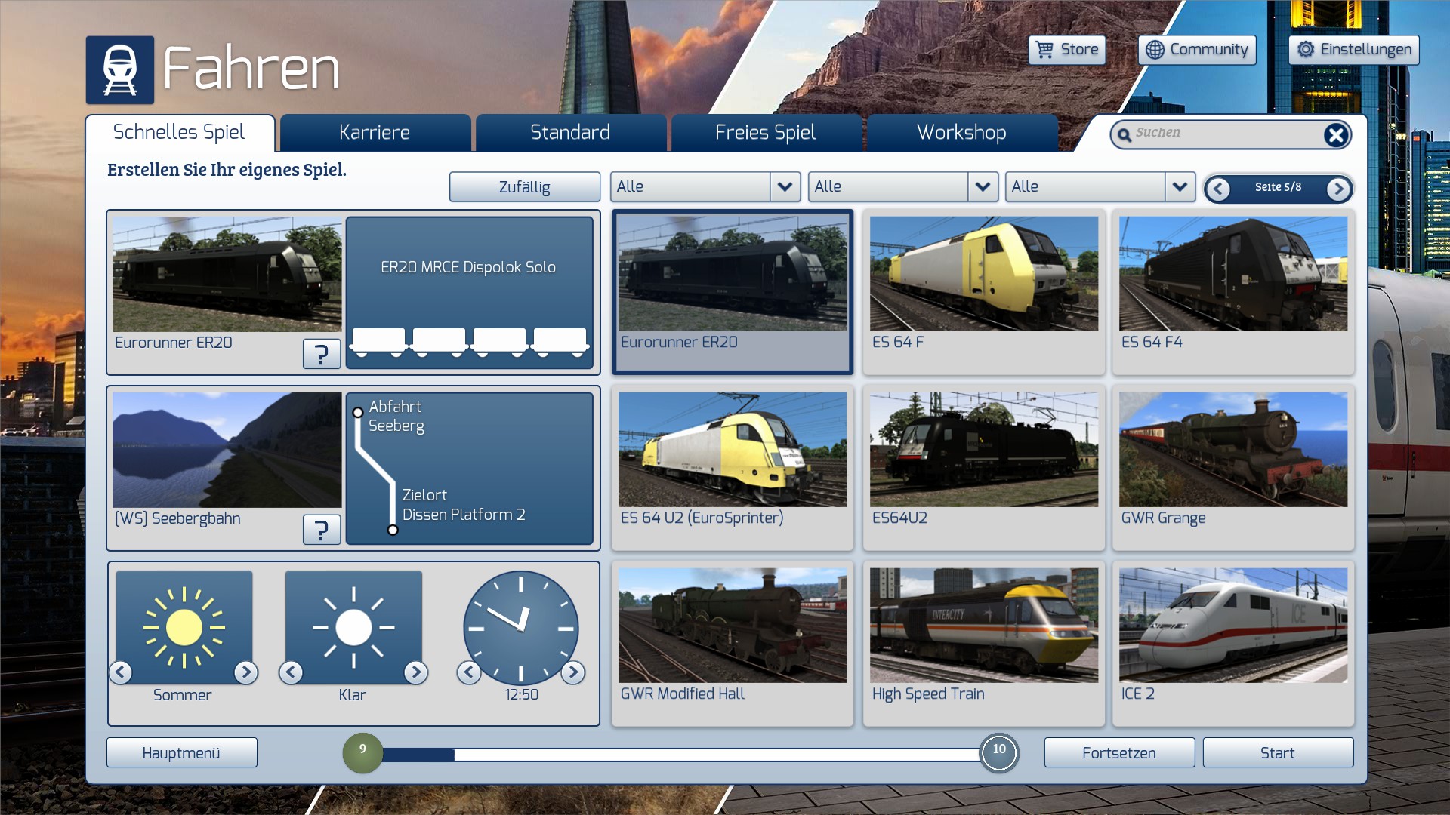Click the Start button
Image resolution: width=1450 pixels, height=815 pixels.
1277,752
